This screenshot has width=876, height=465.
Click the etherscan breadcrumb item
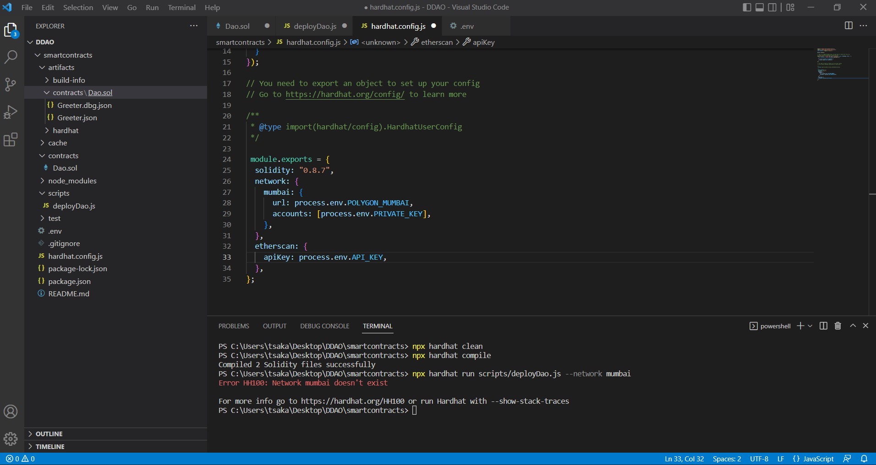tap(432, 42)
